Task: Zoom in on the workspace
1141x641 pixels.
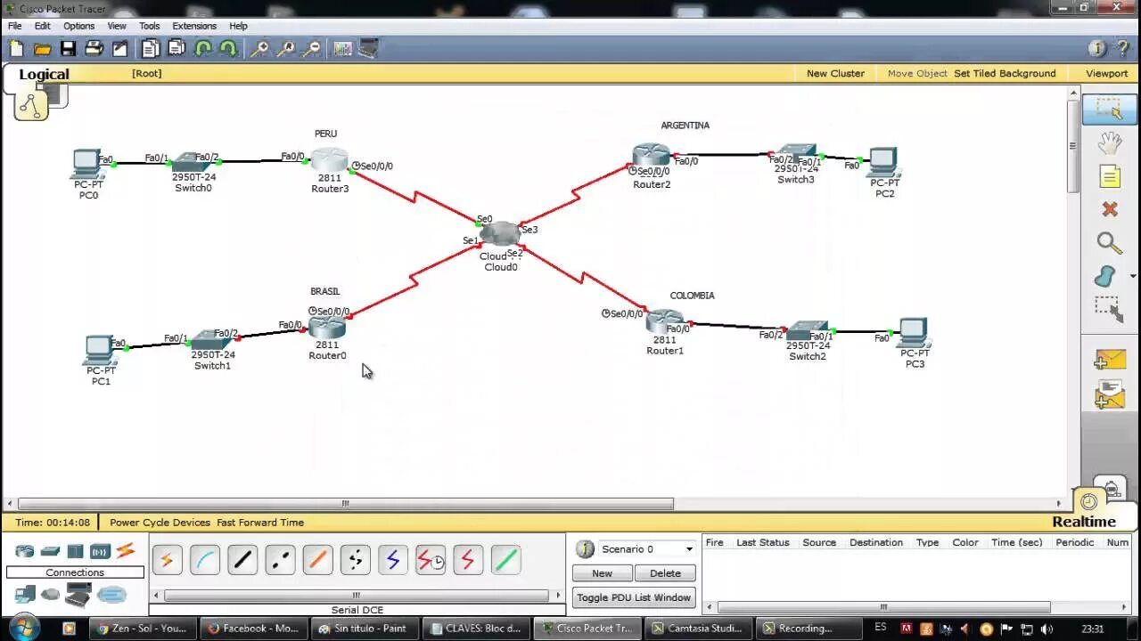Action: click(259, 49)
